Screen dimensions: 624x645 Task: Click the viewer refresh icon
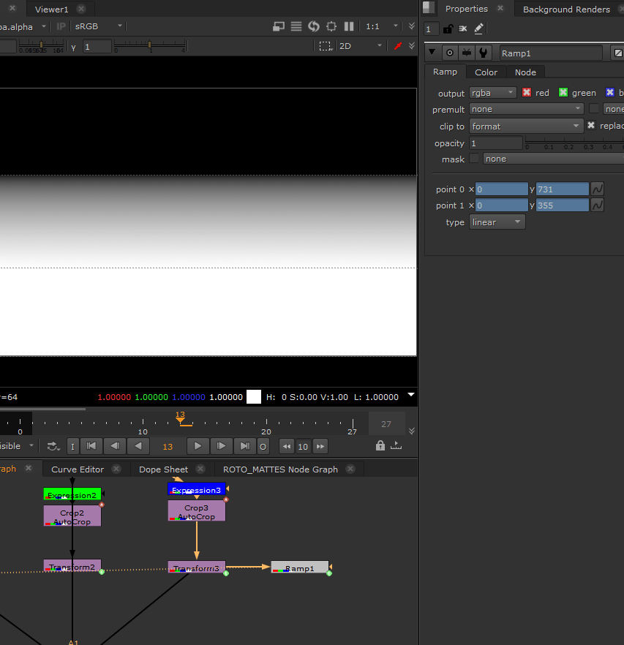[314, 26]
